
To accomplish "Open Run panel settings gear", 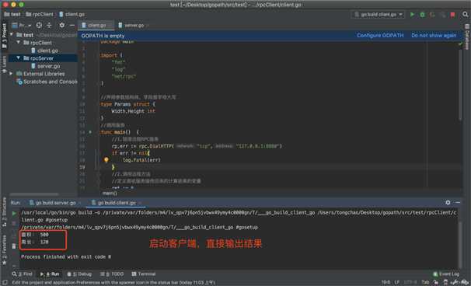I will (x=448, y=203).
